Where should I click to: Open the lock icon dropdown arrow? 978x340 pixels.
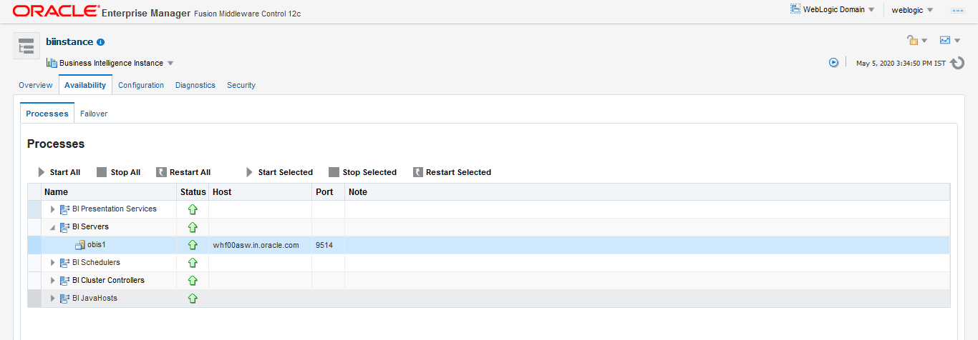pyautogui.click(x=924, y=41)
